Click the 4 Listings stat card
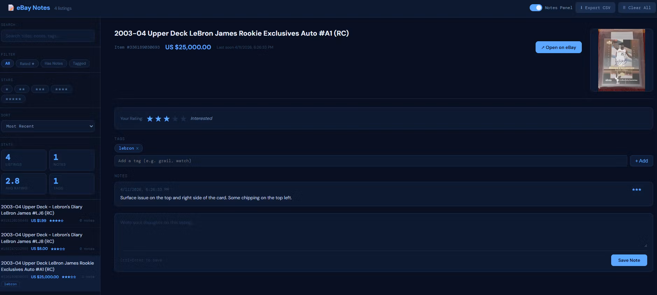The image size is (657, 295). (x=24, y=160)
